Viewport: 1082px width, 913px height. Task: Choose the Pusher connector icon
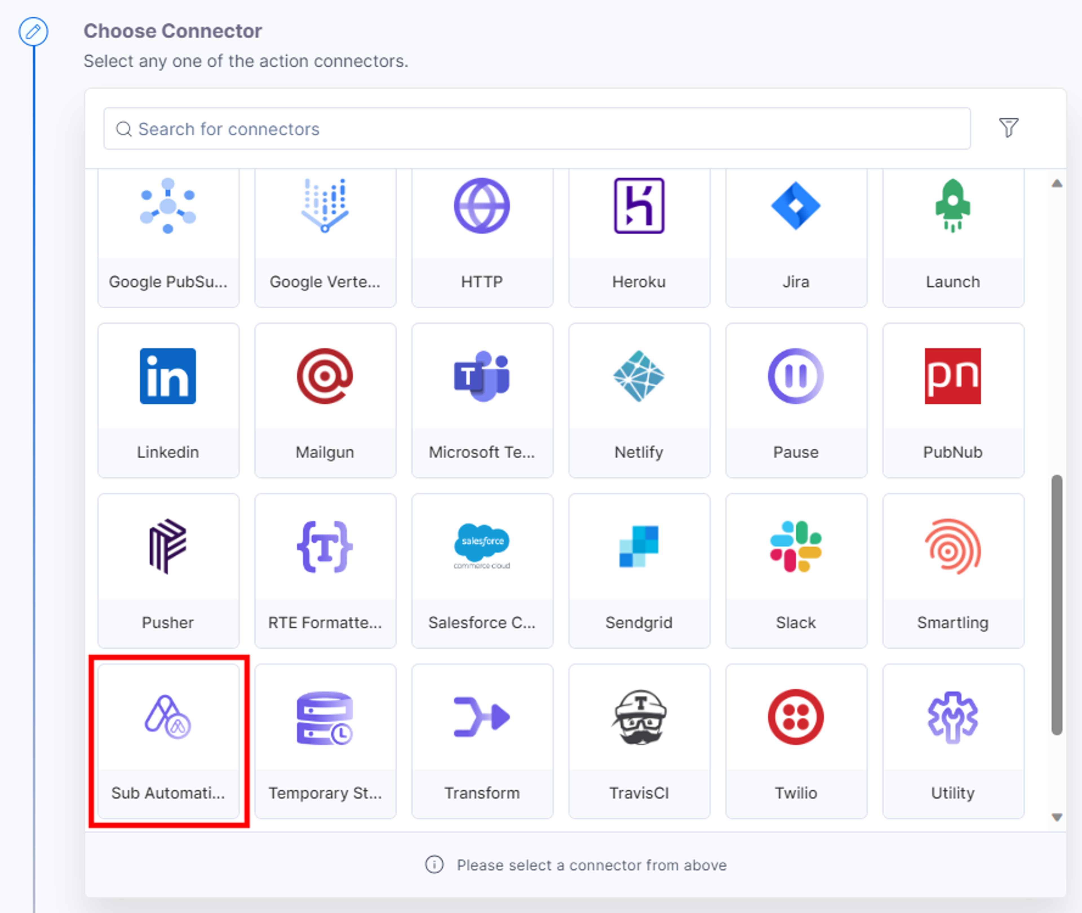(168, 547)
